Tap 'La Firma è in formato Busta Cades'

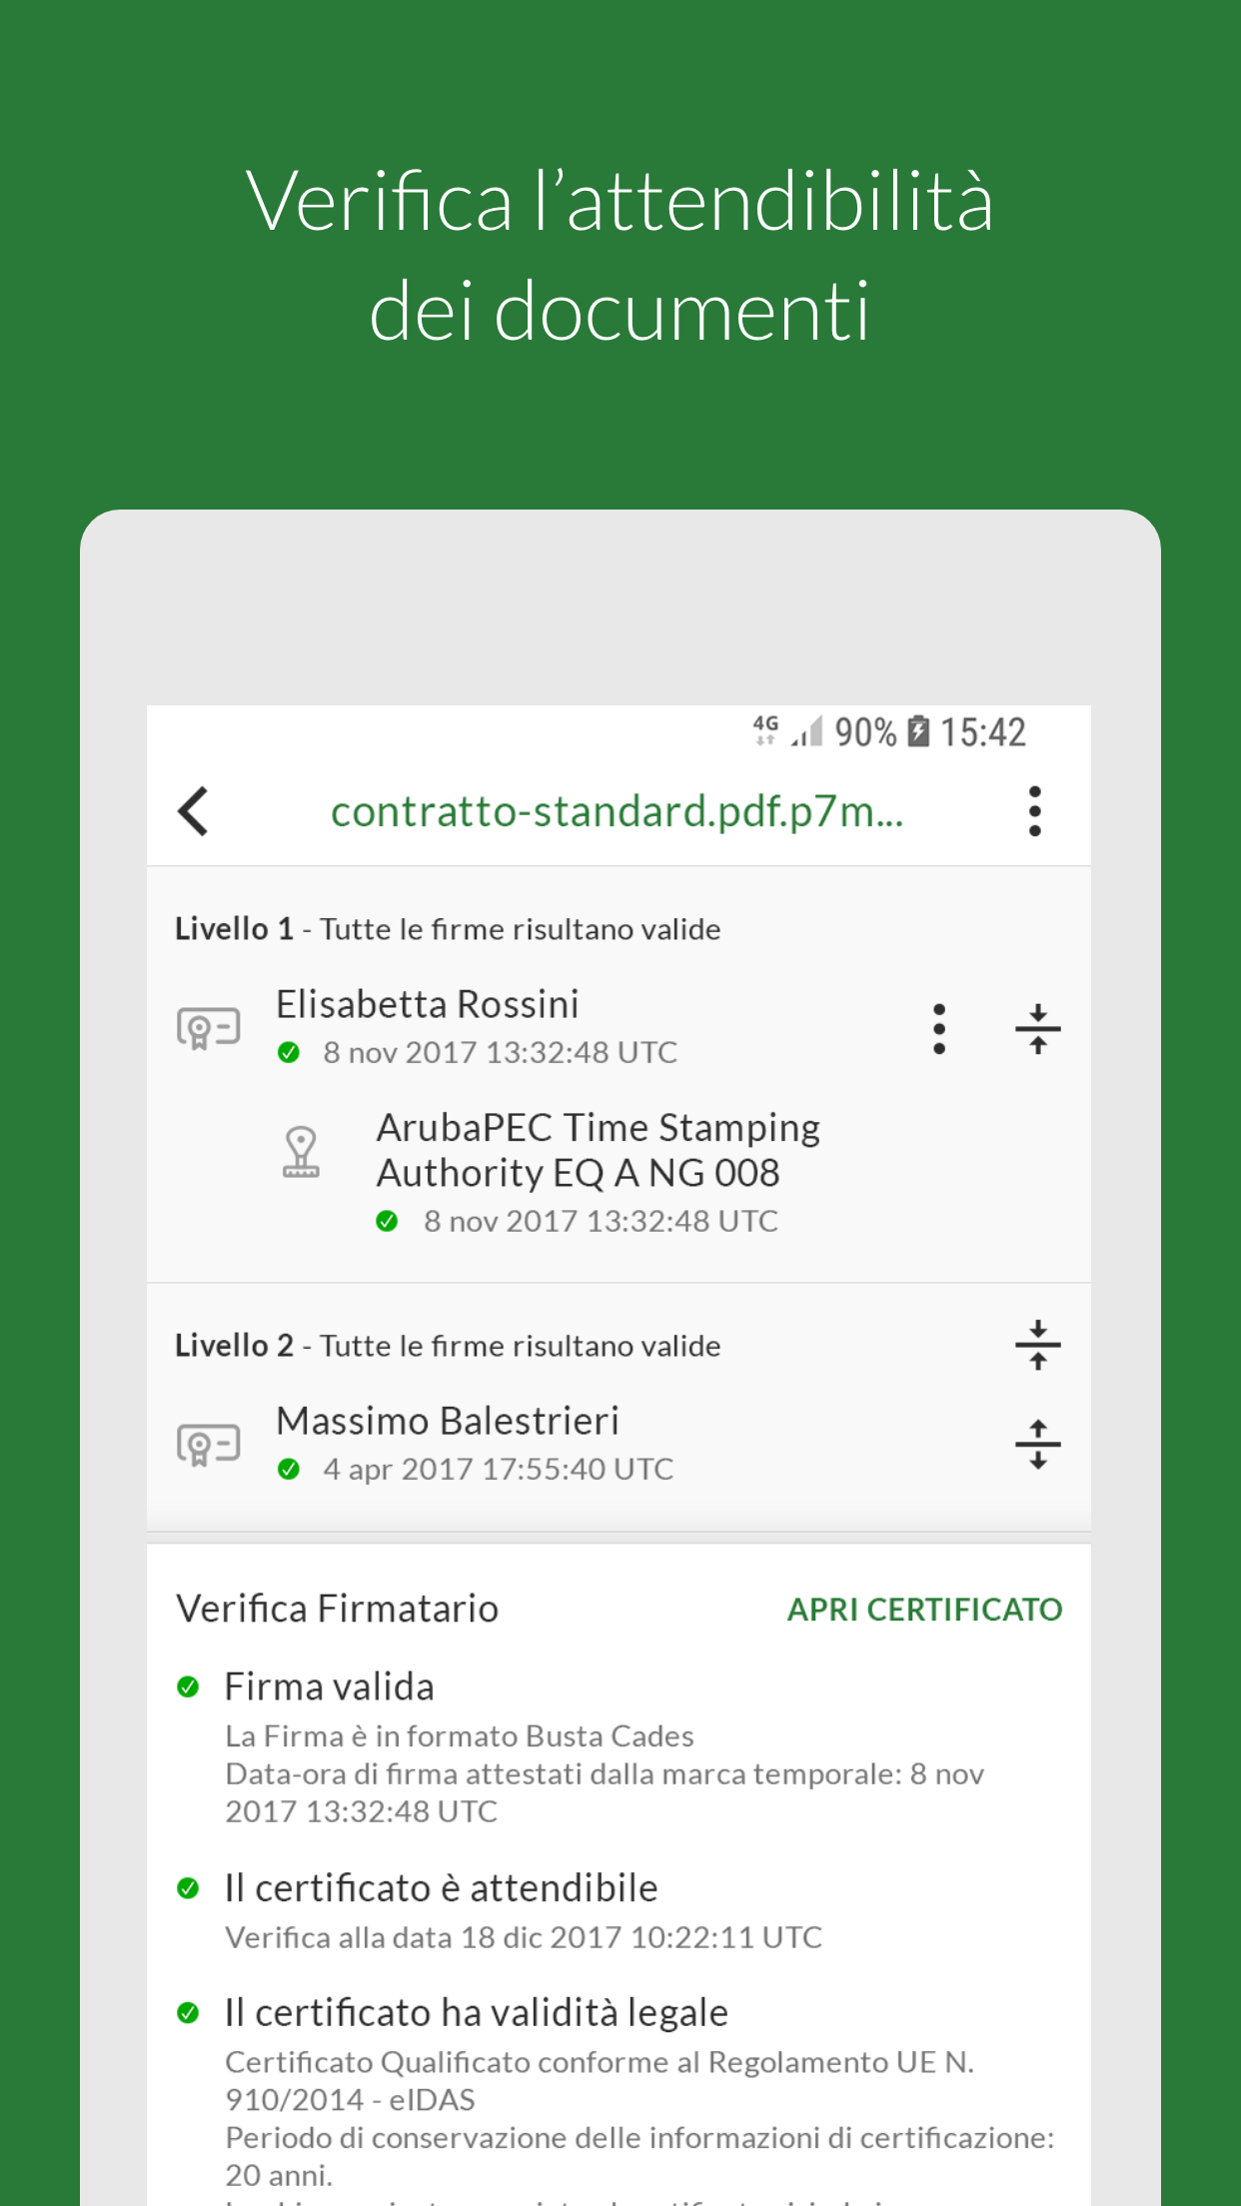[459, 1736]
